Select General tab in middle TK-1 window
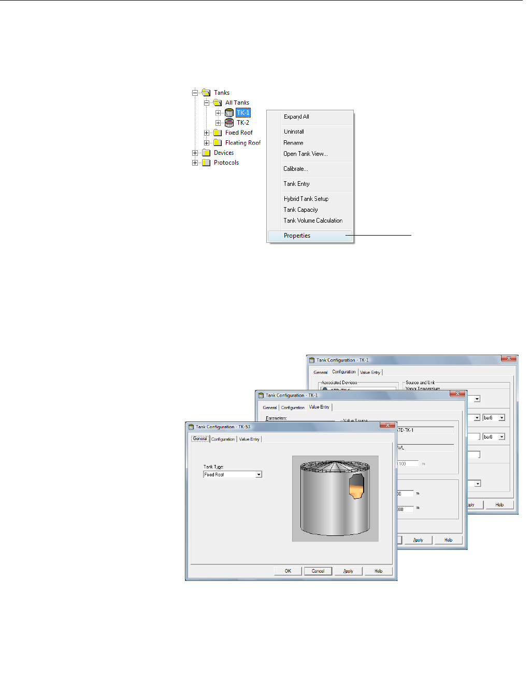Screen dimensions: 532x684 point(270,408)
